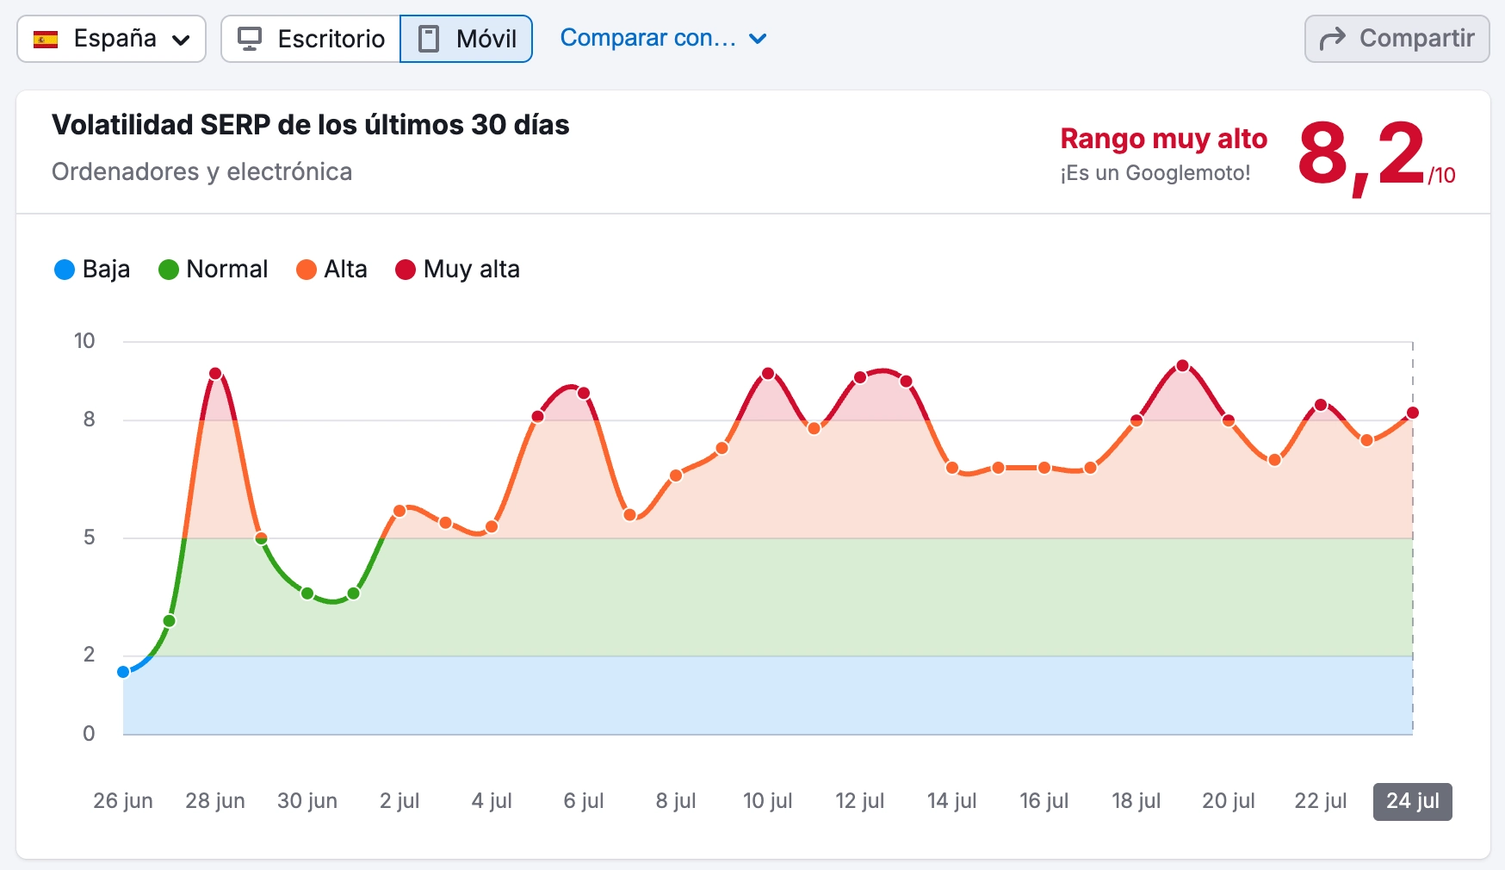This screenshot has width=1505, height=870.
Task: Open the España country dropdown
Action: [x=111, y=38]
